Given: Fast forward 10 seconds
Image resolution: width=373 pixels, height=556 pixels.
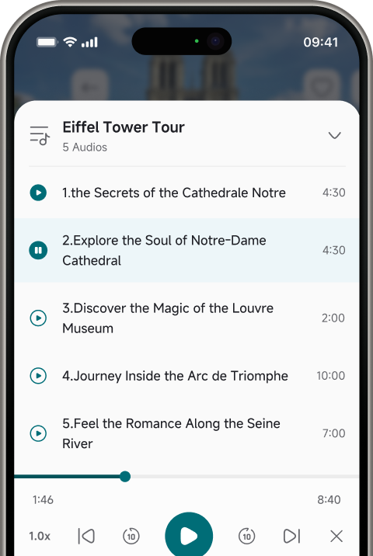Looking at the screenshot, I should click(x=246, y=536).
